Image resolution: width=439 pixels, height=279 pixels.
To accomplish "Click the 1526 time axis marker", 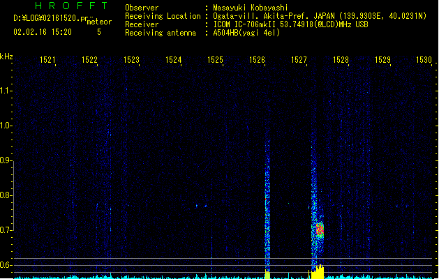I will (x=257, y=60).
